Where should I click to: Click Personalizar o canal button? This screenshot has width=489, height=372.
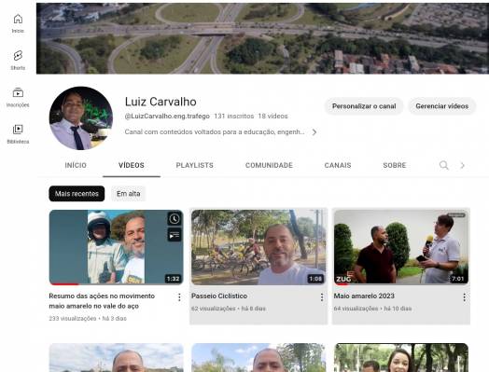click(x=364, y=106)
